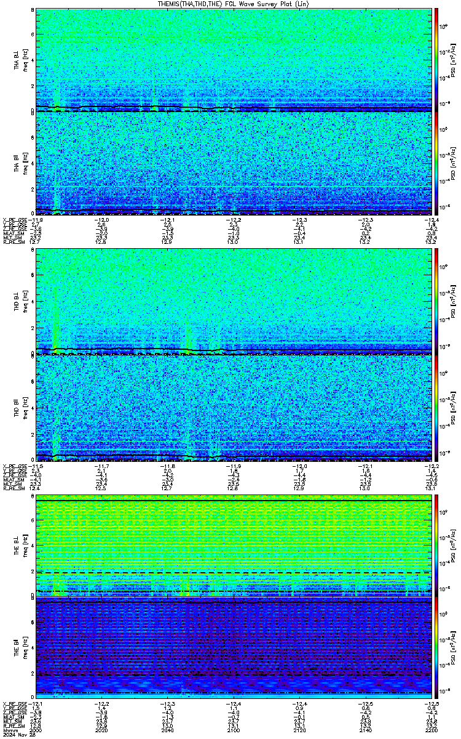Viewport: 461px width, 739px height.
Task: Click the THA B-perpendicular freq [Hz] axis label
Action: click(25, 60)
